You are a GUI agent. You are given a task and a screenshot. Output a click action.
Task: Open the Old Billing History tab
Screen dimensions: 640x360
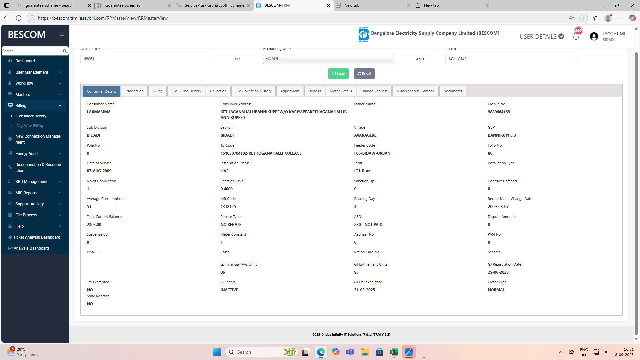186,91
